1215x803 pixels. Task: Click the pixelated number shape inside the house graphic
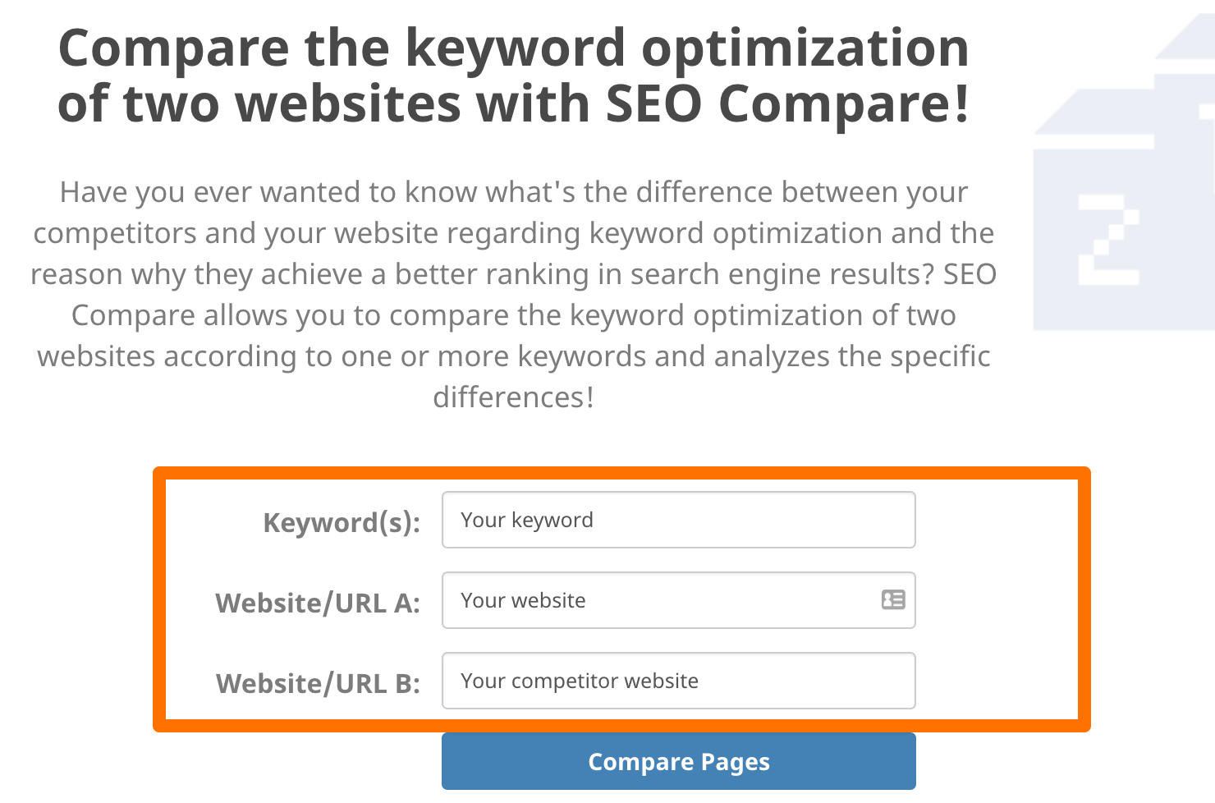pyautogui.click(x=1108, y=240)
